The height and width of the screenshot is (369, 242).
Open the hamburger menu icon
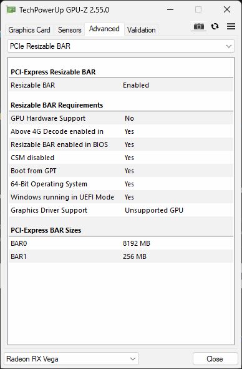(x=231, y=26)
